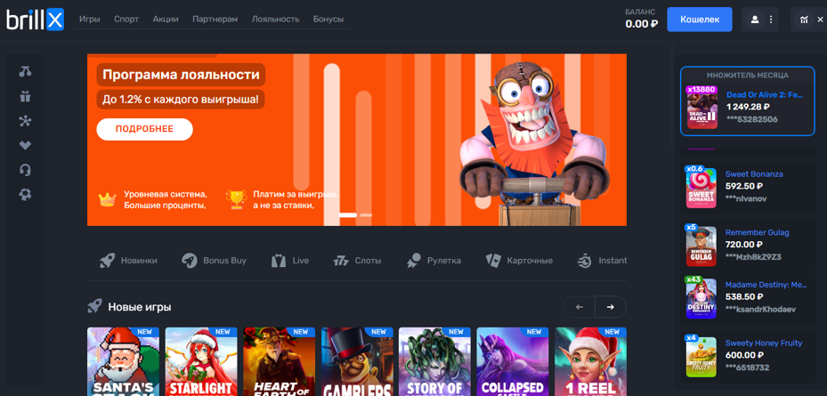Click the crown icon on banner
The image size is (827, 396).
tap(108, 199)
